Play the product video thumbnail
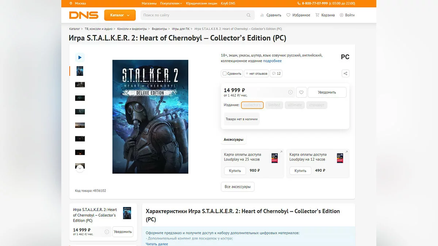438x246 pixels. coord(80,58)
